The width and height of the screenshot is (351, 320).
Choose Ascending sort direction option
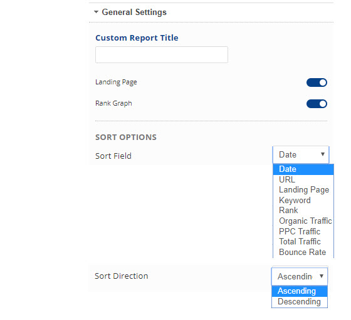[x=300, y=291]
